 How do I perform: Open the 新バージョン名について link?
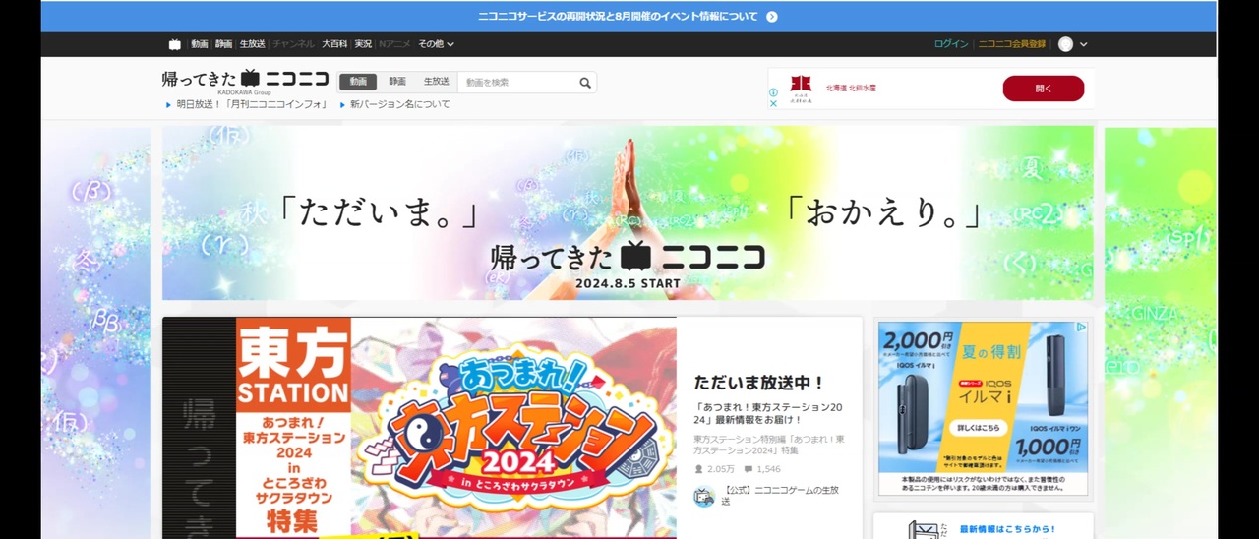400,105
